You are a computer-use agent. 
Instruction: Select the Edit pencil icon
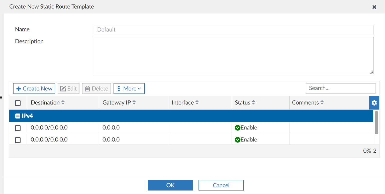coord(63,88)
